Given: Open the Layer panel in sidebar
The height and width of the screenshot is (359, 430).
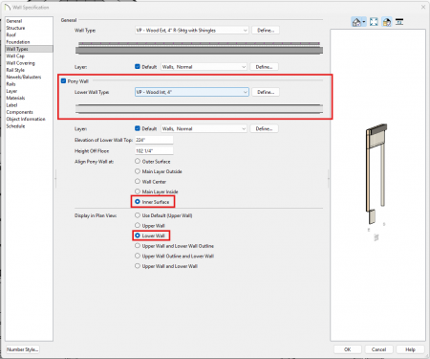Looking at the screenshot, I should coord(11,91).
